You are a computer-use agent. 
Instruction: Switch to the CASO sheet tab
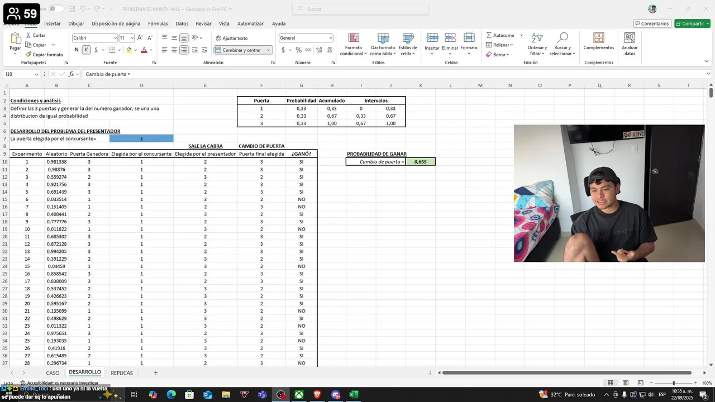tap(53, 373)
